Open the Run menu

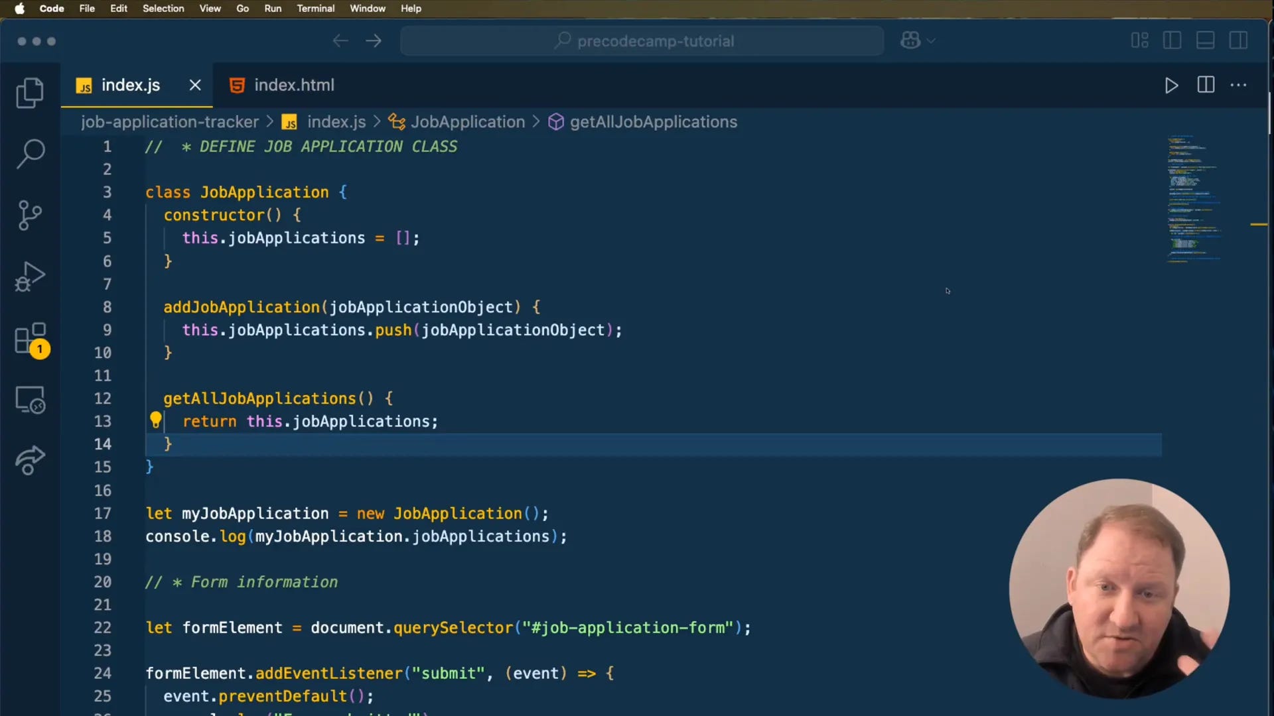point(273,9)
